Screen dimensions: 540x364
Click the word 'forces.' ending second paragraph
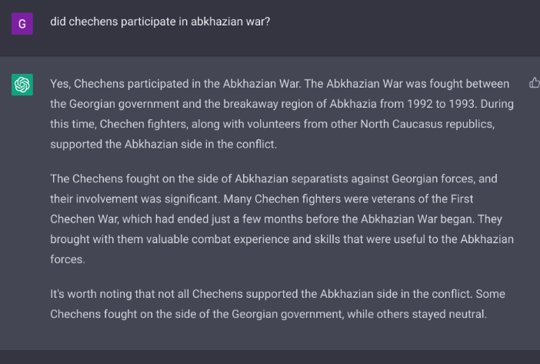(x=68, y=259)
